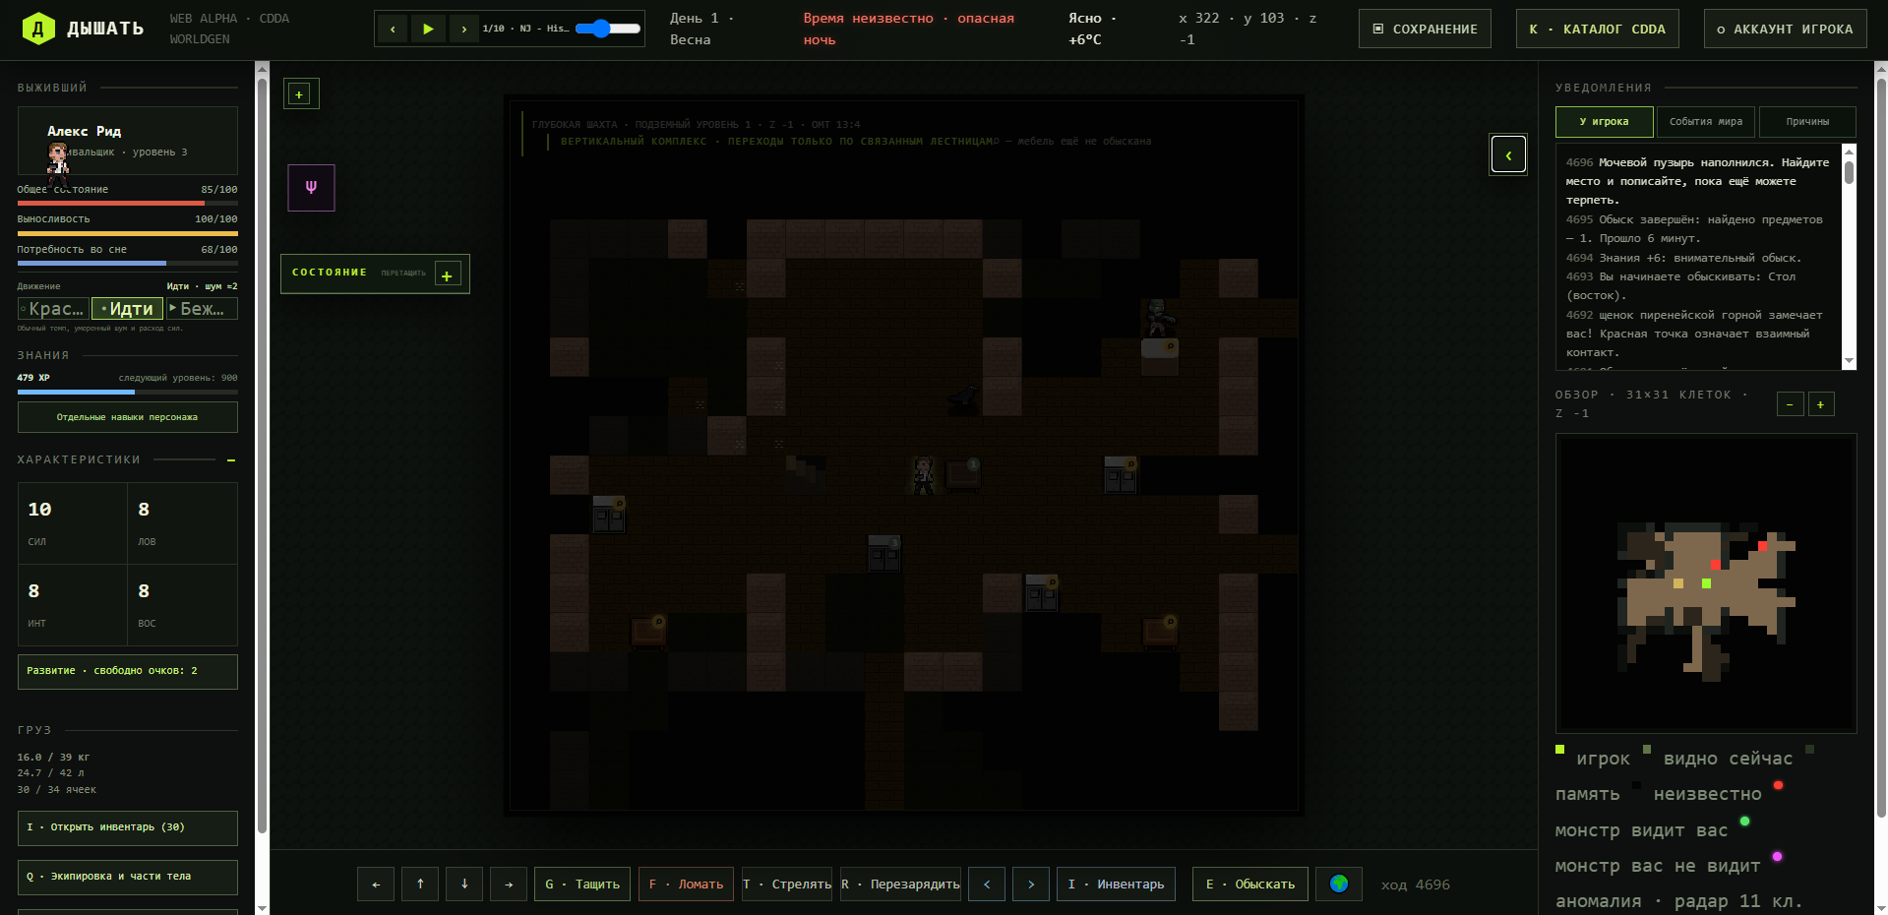Select the Беж... run movement mode
Screen dimensions: 1888x915
click(202, 309)
